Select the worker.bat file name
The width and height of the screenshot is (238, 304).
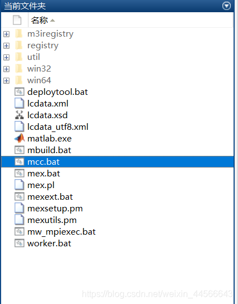point(49,244)
